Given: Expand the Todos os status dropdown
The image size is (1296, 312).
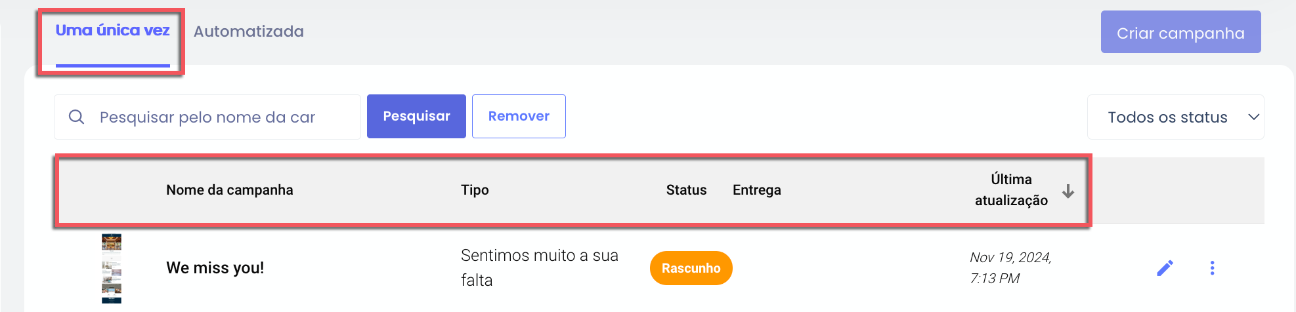Looking at the screenshot, I should coord(1175,117).
